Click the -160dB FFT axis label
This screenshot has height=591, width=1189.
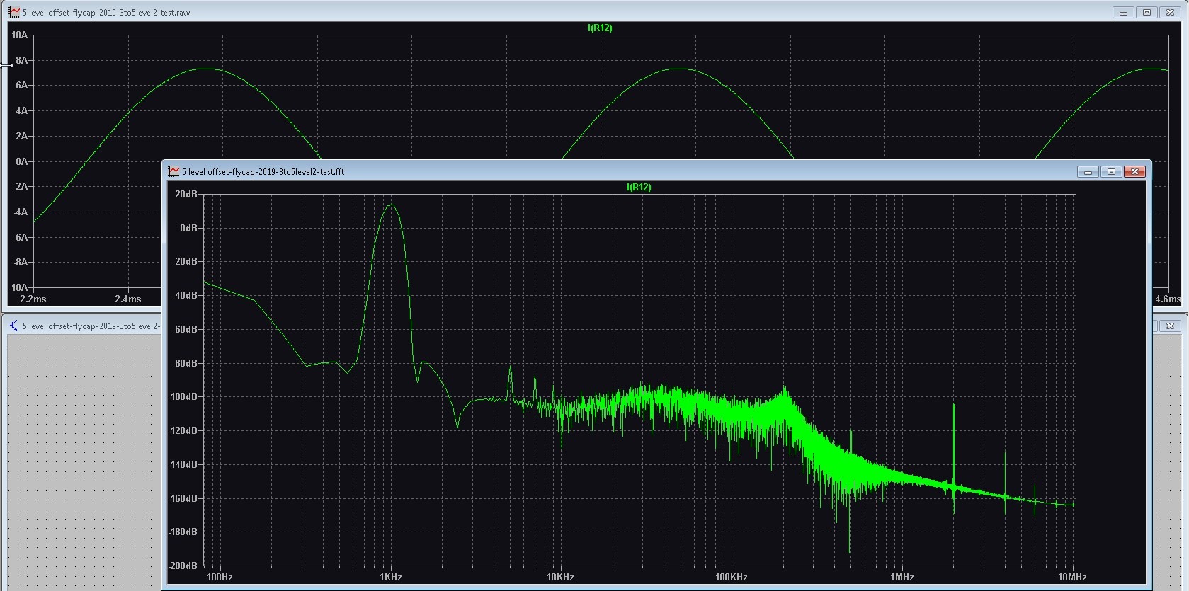click(x=183, y=498)
